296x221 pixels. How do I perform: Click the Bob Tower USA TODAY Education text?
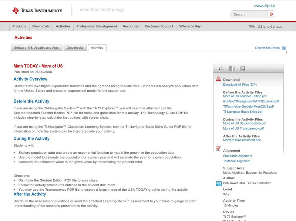[247, 183]
